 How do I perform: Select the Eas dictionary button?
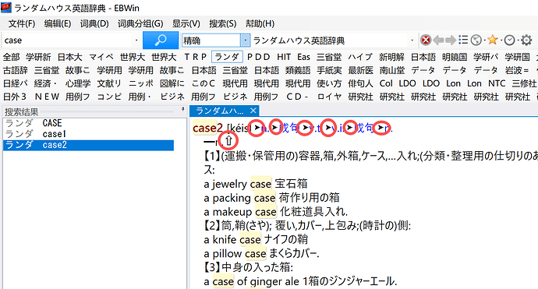[x=303, y=57]
